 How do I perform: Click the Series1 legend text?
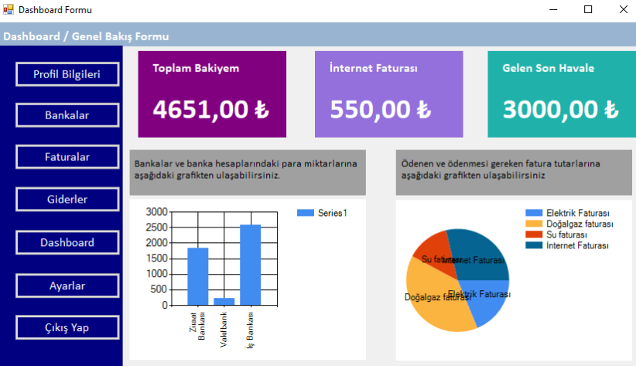tap(333, 213)
